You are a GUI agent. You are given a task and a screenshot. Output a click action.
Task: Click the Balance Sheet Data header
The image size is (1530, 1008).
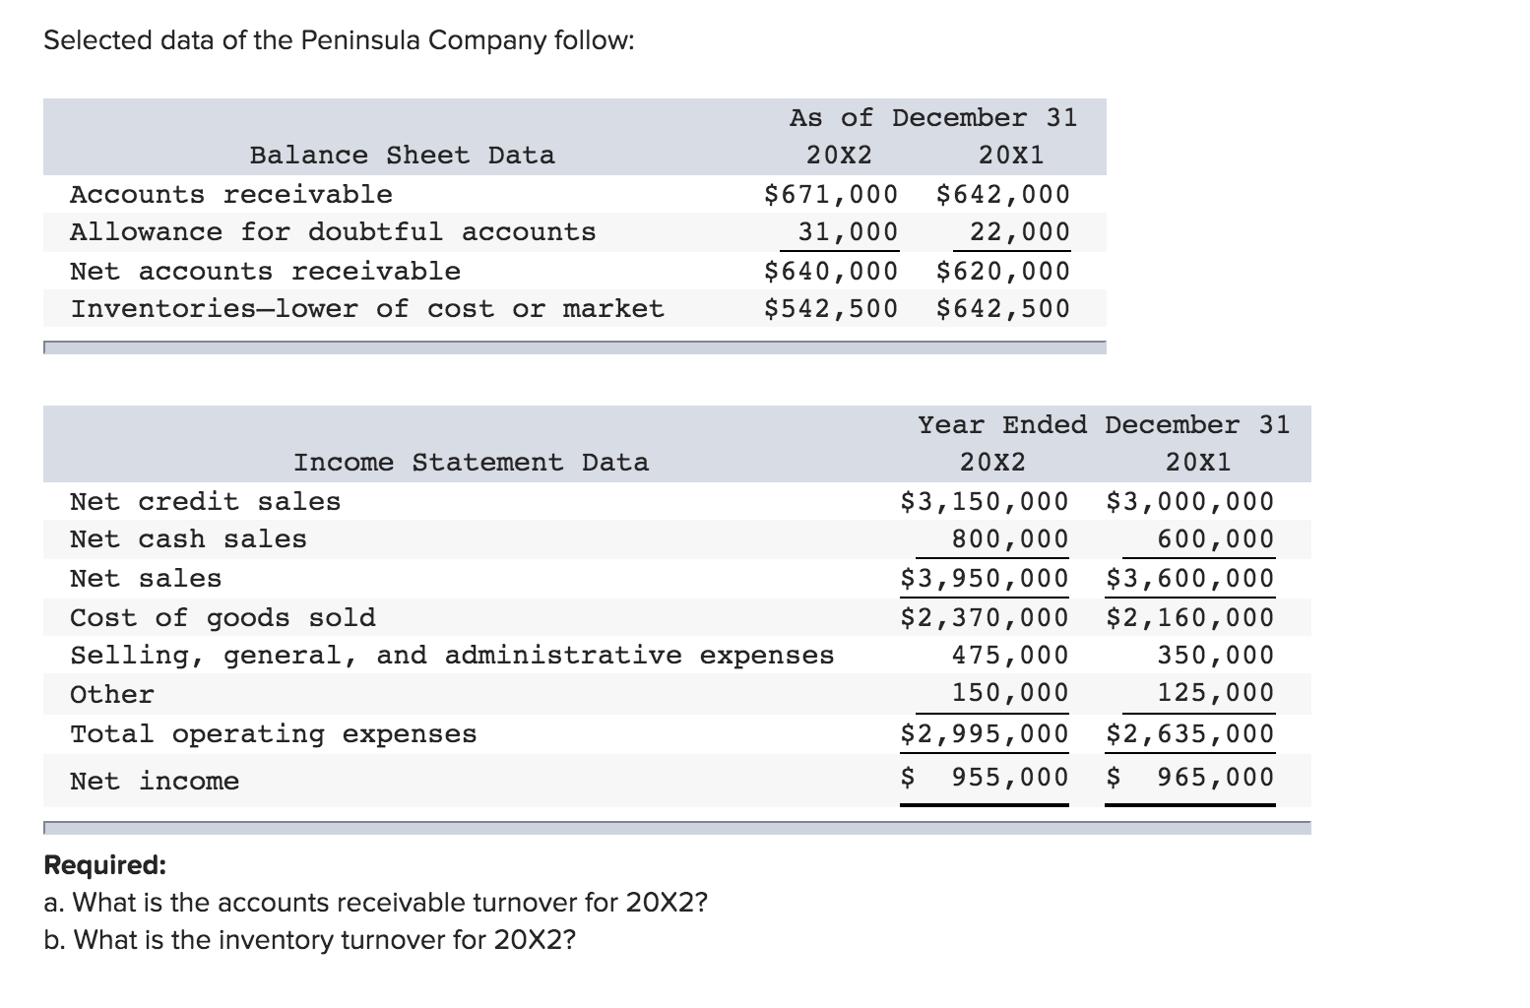pos(402,156)
